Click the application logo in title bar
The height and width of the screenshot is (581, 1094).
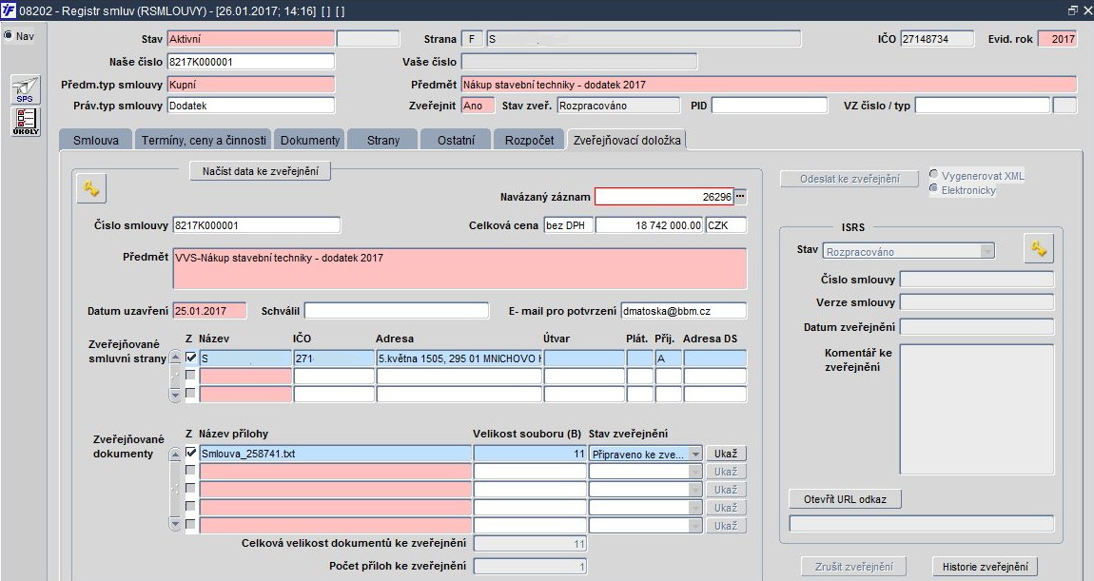tap(9, 10)
